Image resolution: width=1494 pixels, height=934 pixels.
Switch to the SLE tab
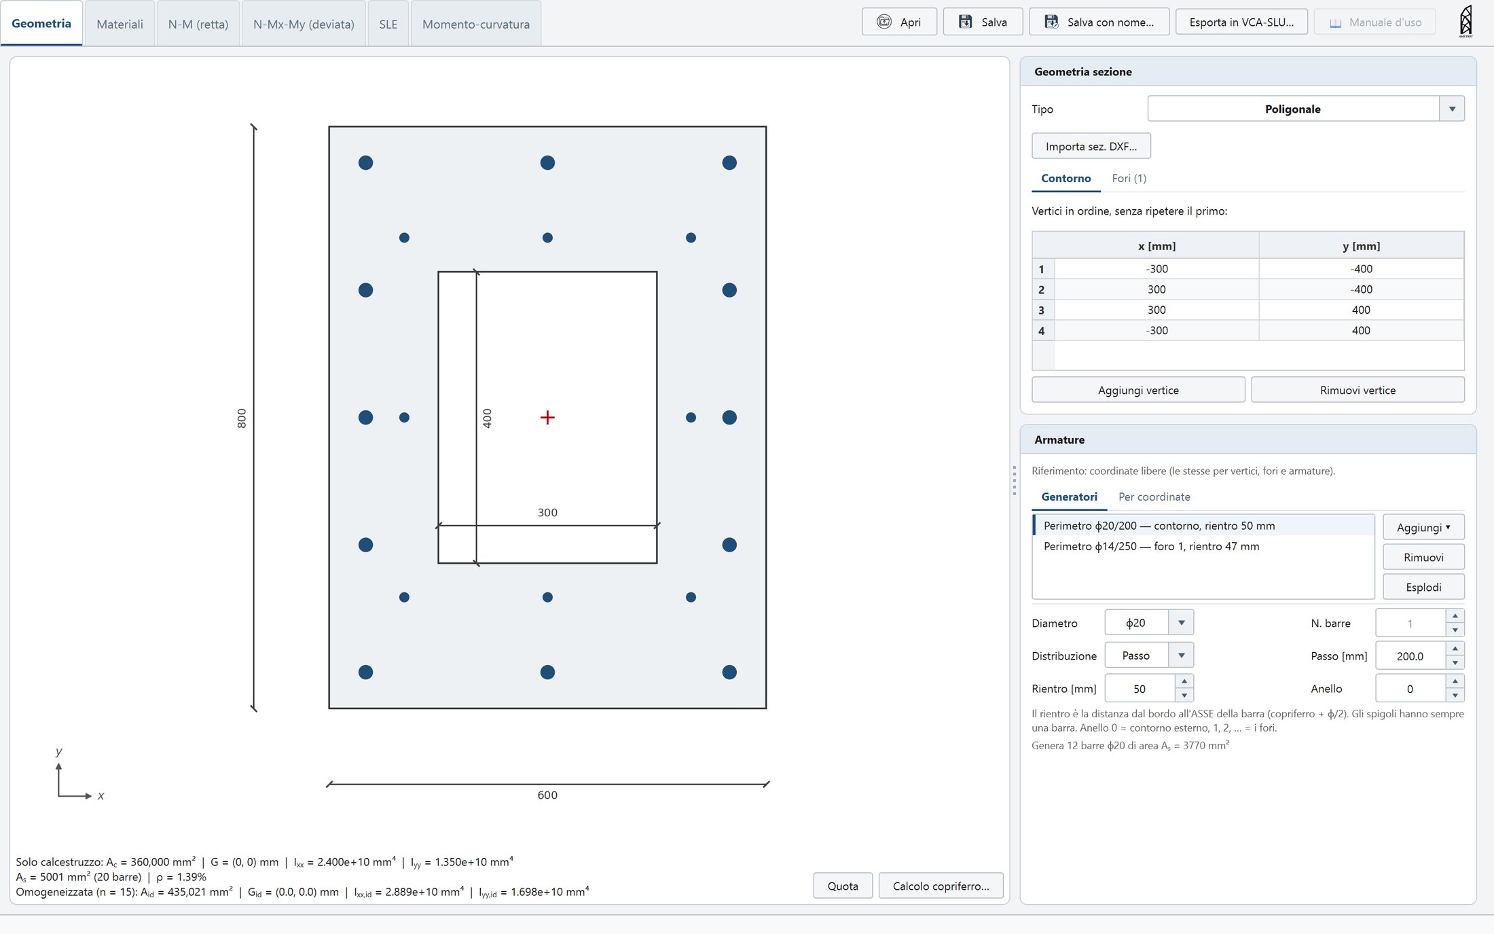pos(388,24)
